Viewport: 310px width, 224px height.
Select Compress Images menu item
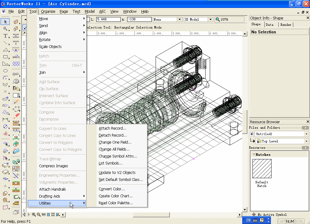57,166
